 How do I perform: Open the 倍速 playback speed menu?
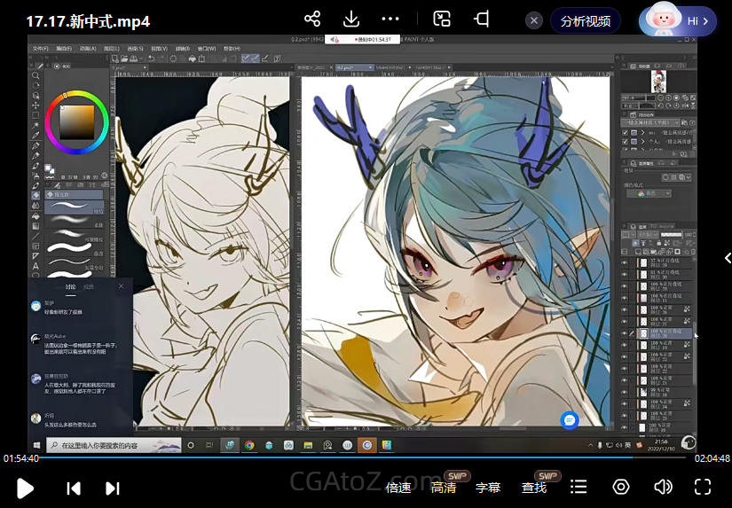pos(398,488)
